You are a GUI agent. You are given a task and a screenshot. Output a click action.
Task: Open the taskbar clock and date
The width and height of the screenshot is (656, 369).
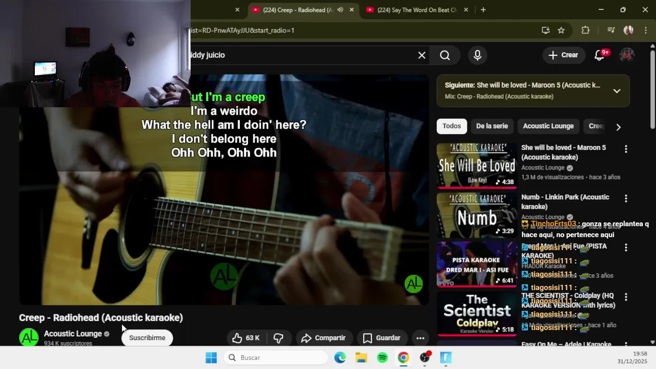click(632, 358)
